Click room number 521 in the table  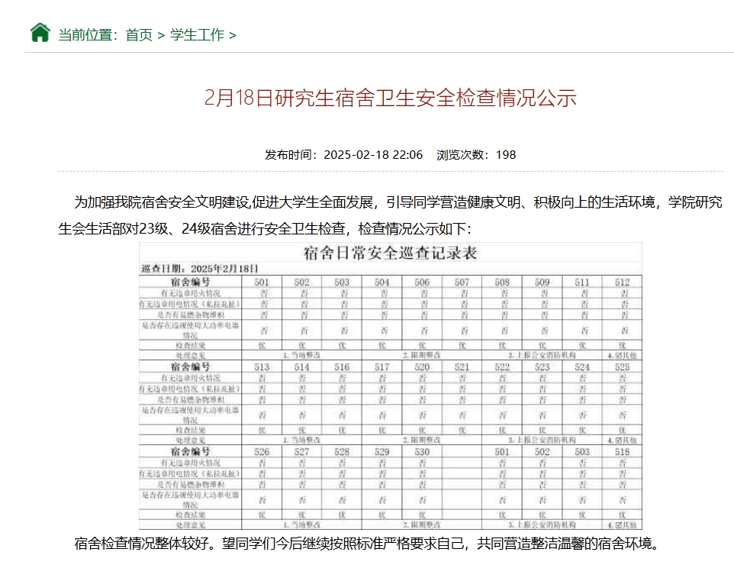462,367
